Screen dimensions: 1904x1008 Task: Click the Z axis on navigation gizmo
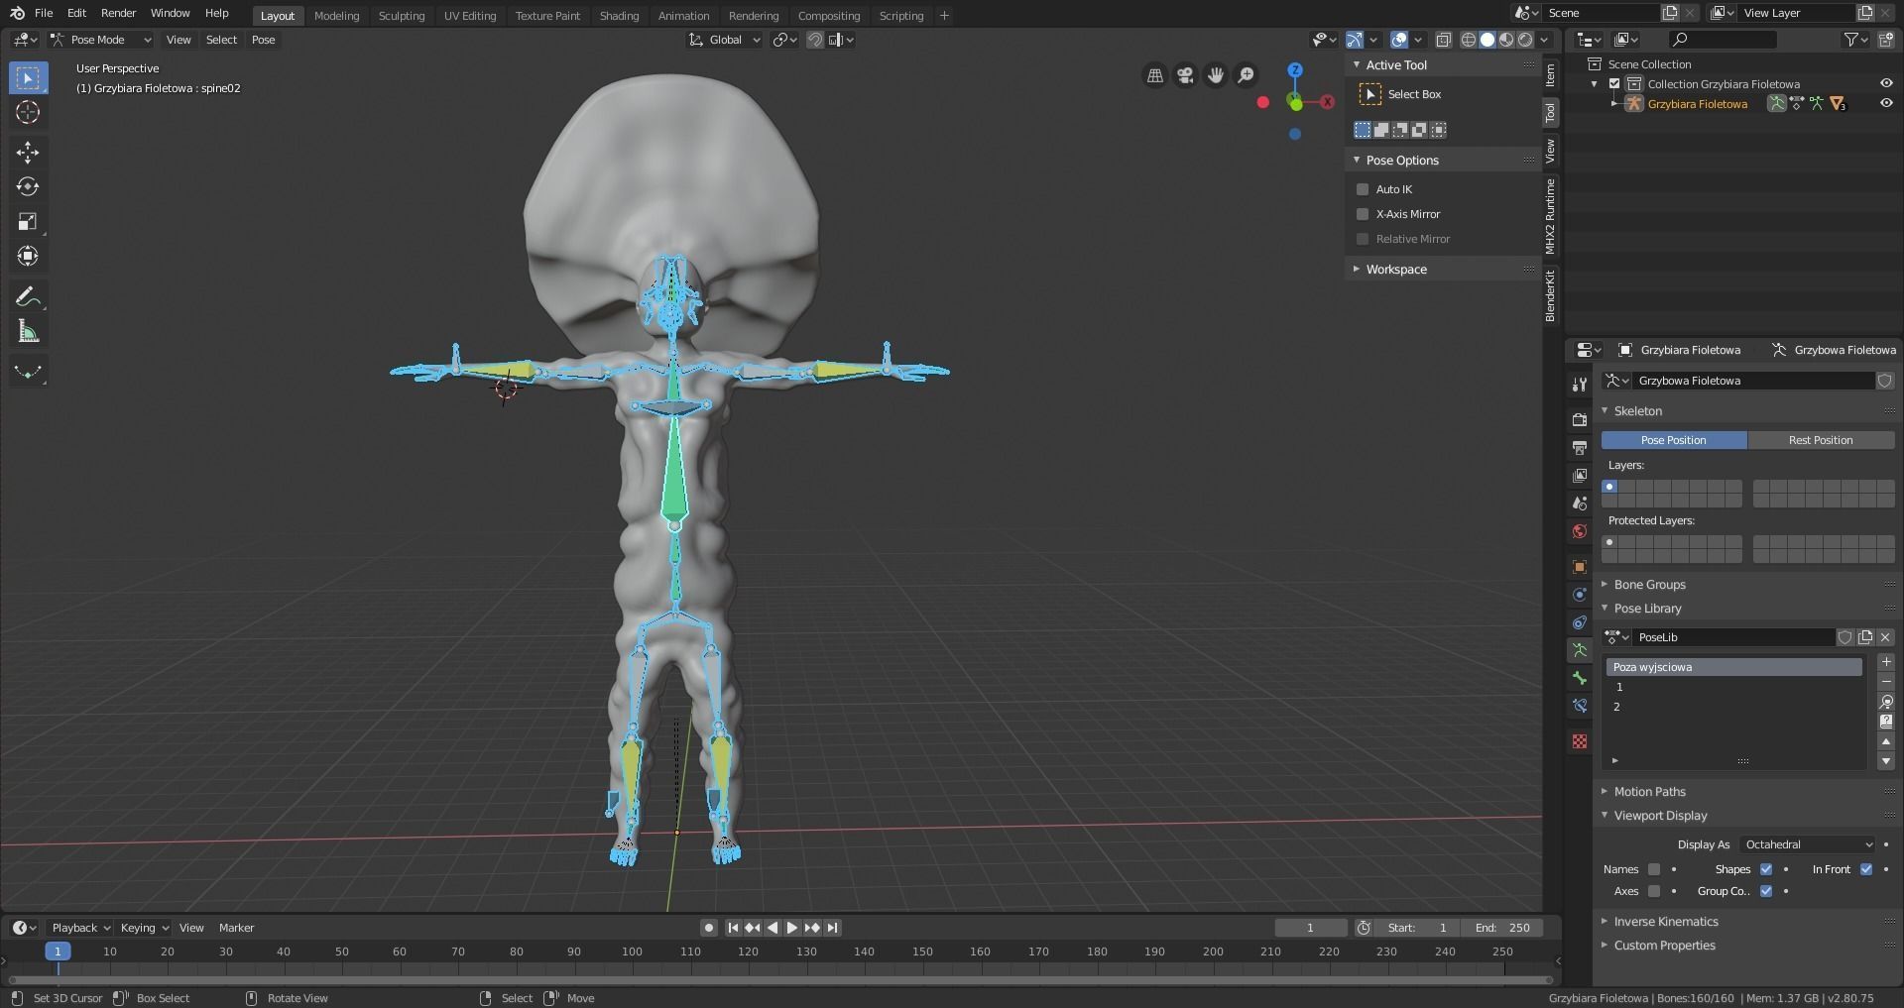(1295, 70)
